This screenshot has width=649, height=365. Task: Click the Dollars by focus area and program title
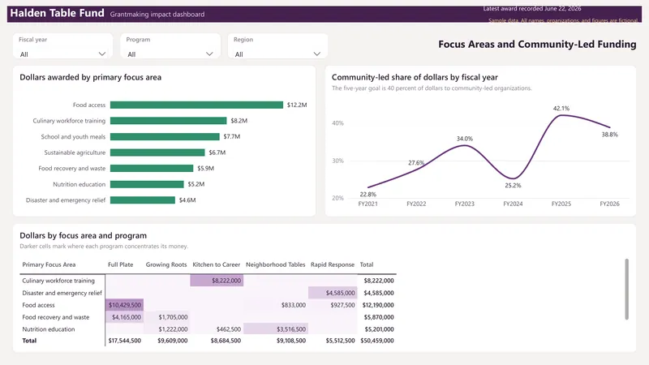coord(84,235)
